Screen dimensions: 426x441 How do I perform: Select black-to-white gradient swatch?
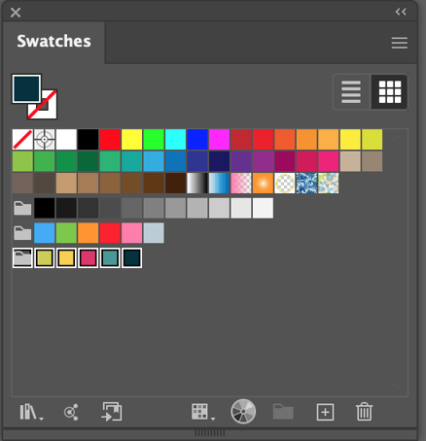click(197, 183)
